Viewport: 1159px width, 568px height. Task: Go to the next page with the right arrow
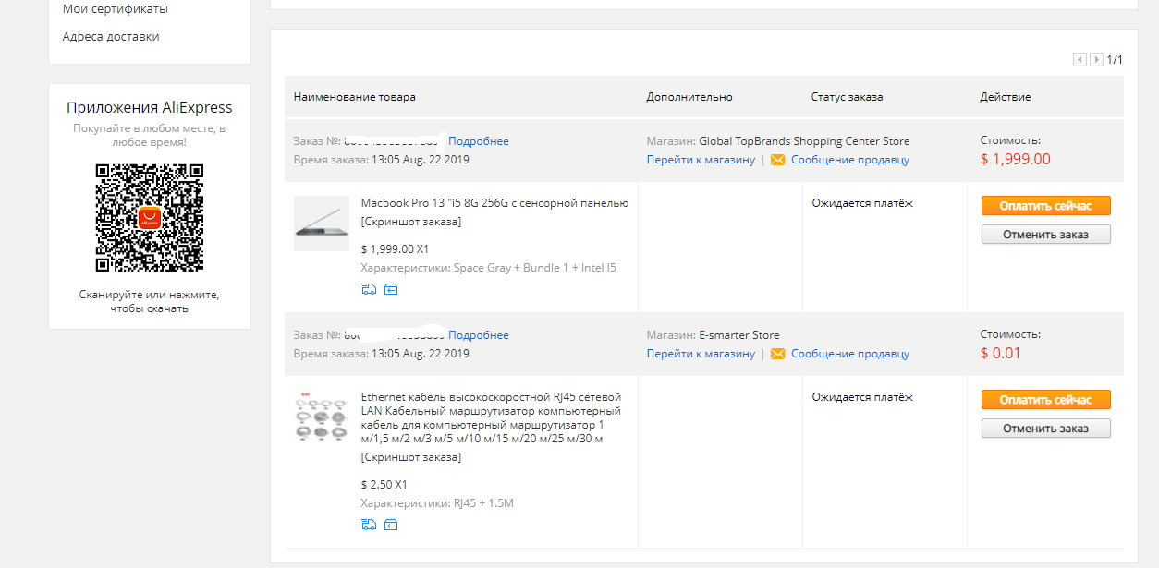pos(1096,60)
